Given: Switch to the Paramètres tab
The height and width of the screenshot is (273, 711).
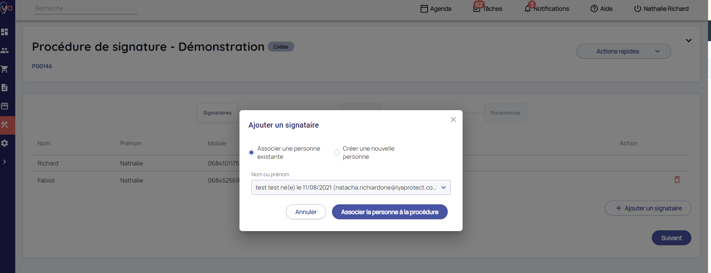Looking at the screenshot, I should click(x=505, y=113).
